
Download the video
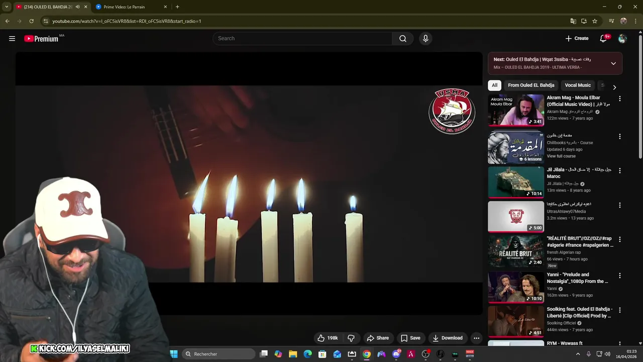[x=448, y=338]
